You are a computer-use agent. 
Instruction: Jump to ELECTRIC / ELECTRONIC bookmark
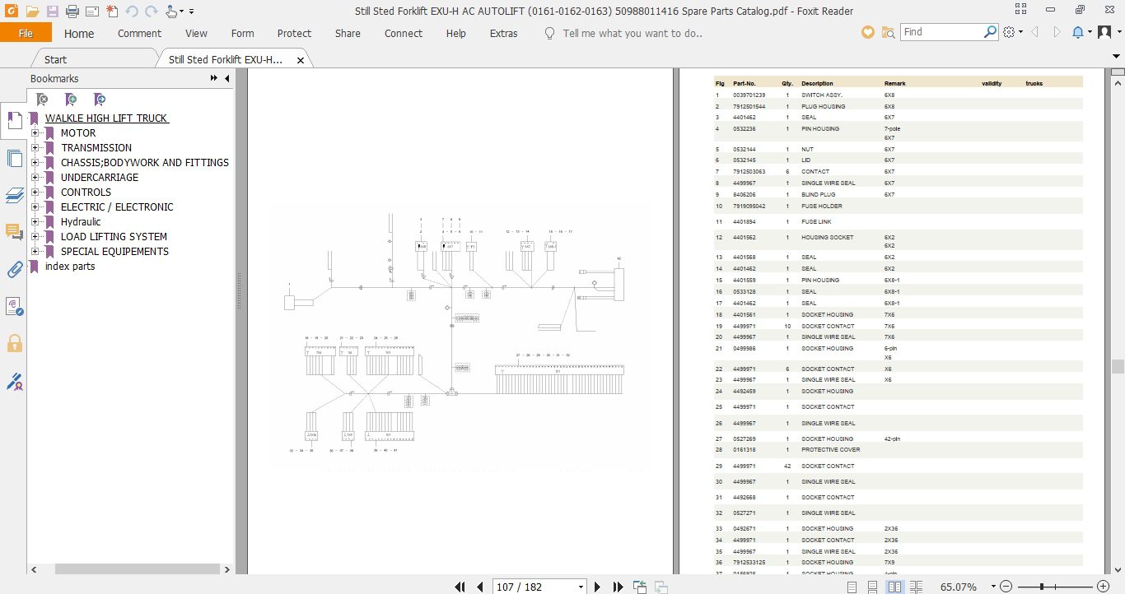(117, 207)
